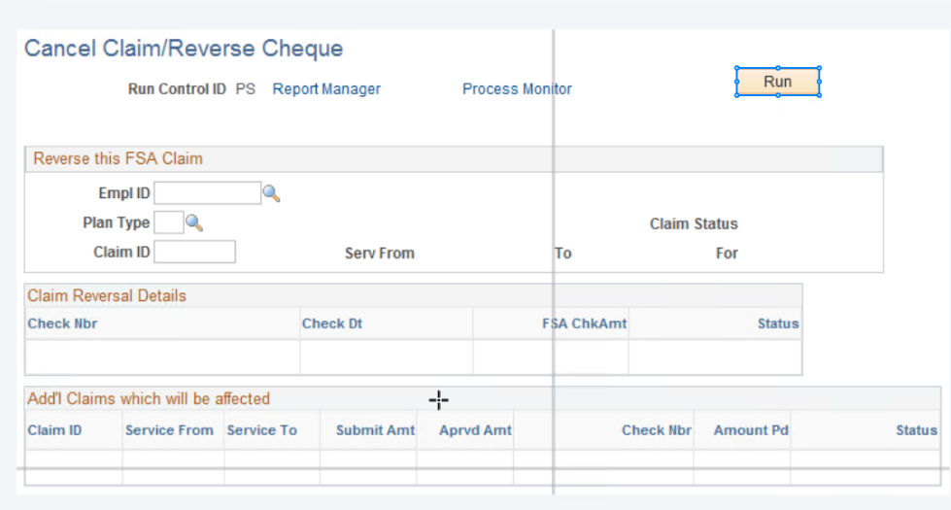Click the Empl ID lookup magnifier icon
Screen dimensions: 951x510
click(271, 193)
